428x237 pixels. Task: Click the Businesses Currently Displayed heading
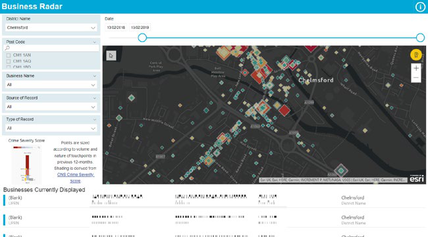point(44,190)
